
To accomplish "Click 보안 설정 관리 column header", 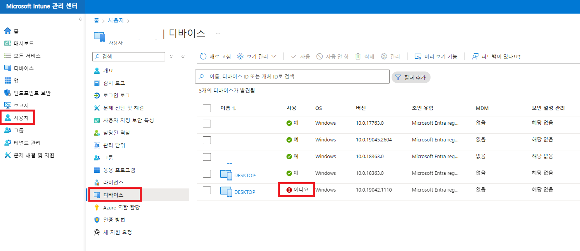I will [548, 108].
